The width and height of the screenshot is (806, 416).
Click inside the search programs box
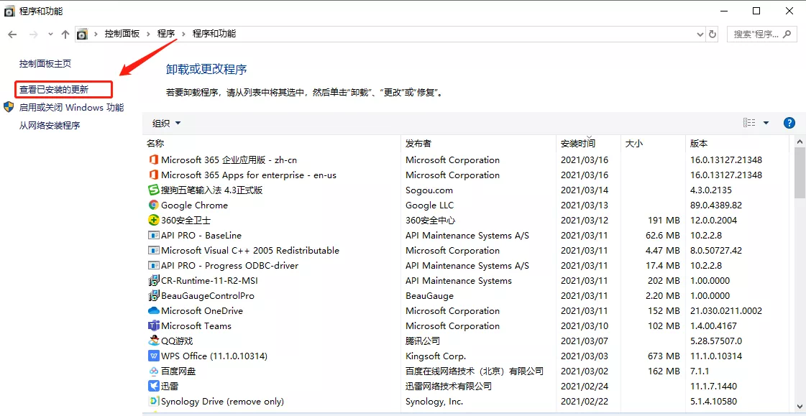pyautogui.click(x=755, y=34)
